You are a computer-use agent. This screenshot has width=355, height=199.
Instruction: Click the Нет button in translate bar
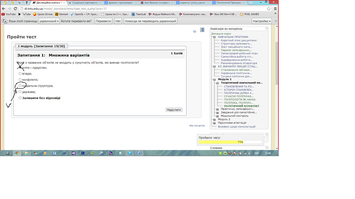(118, 21)
